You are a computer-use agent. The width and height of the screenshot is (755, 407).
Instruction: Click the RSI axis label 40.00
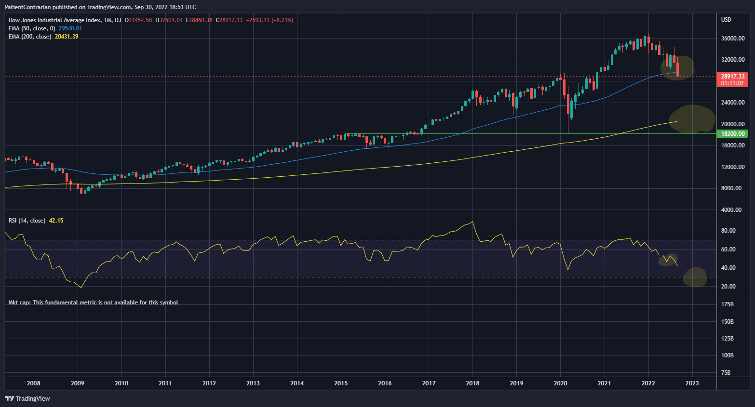[728, 268]
